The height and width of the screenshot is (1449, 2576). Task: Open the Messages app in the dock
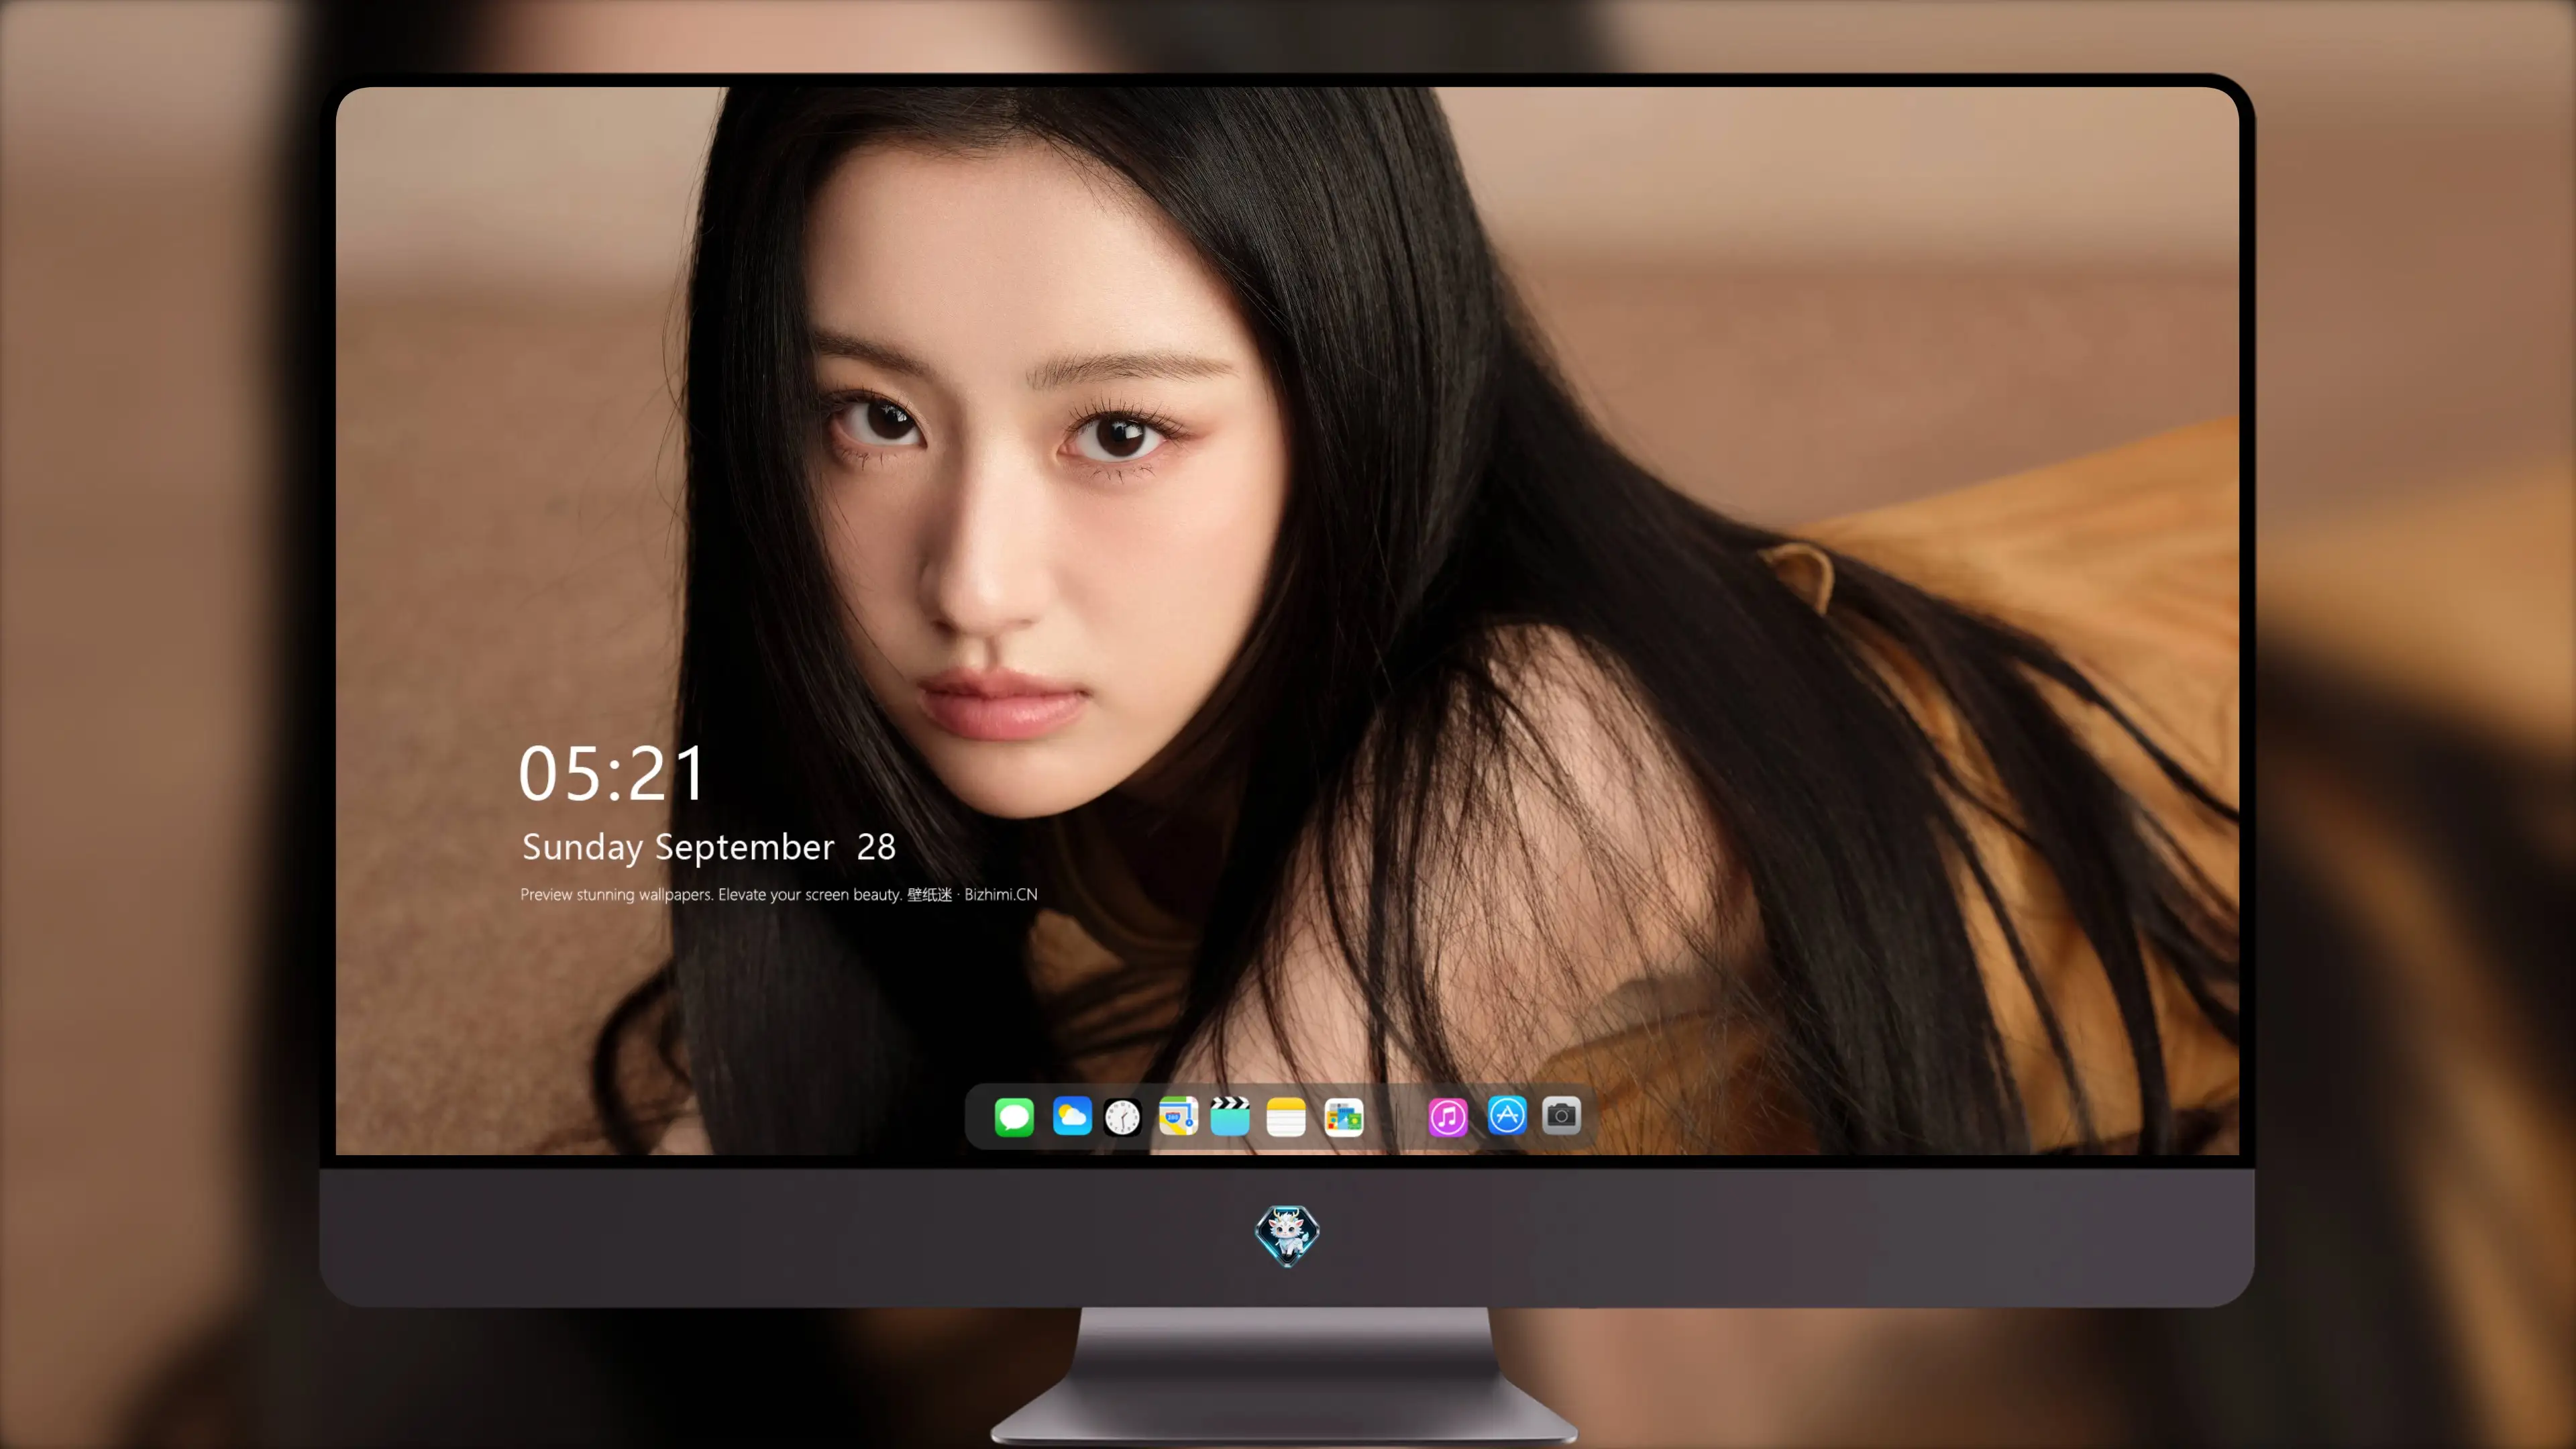[x=1014, y=1116]
